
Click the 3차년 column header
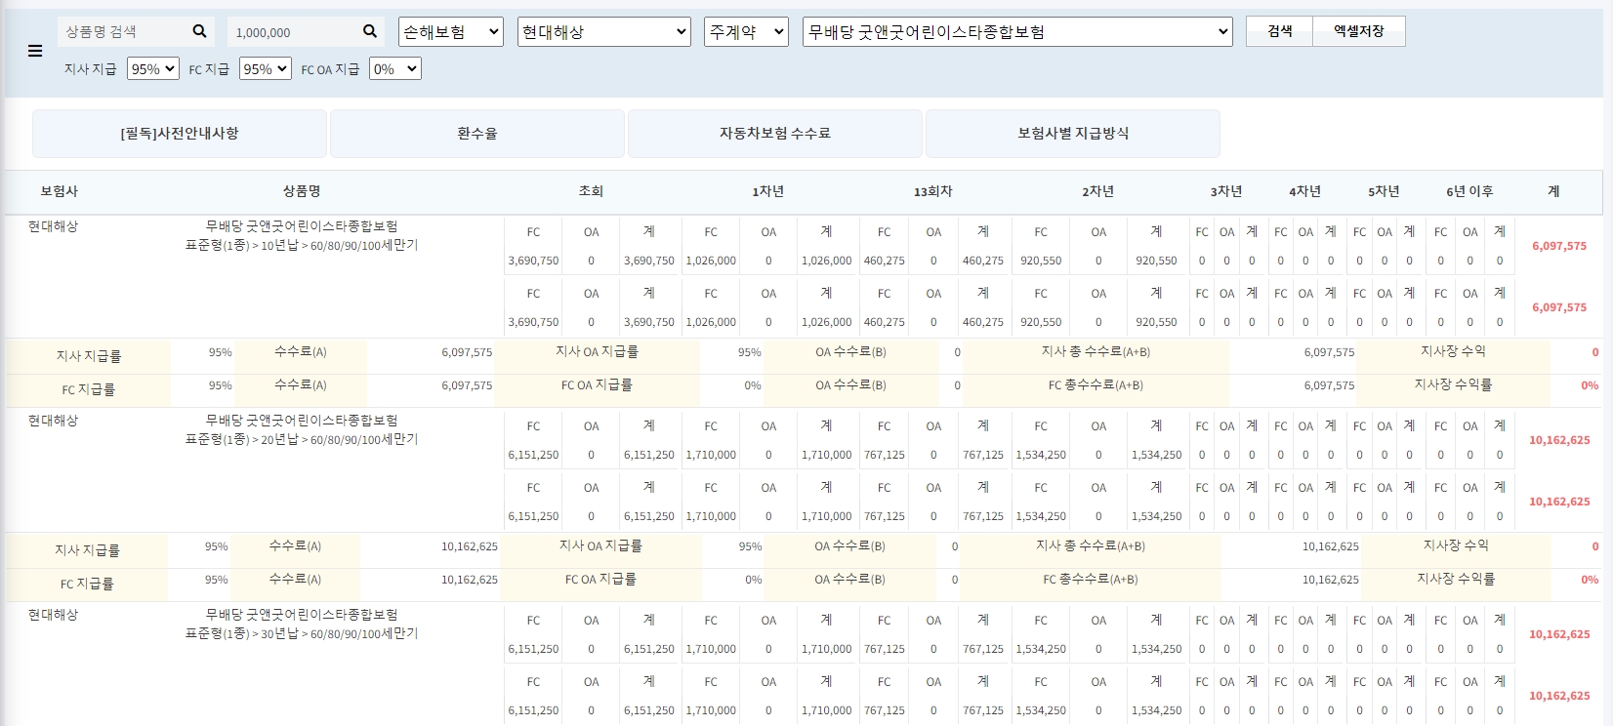click(1226, 191)
